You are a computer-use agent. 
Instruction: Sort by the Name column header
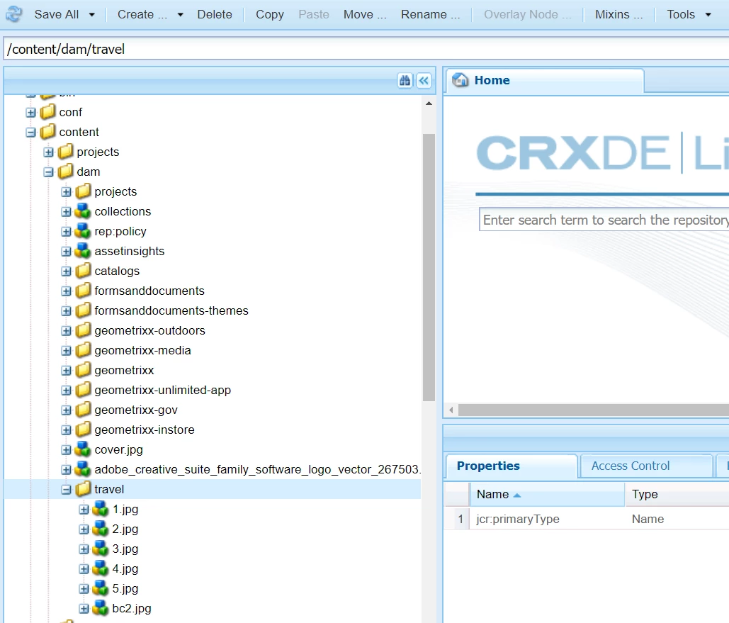[546, 494]
